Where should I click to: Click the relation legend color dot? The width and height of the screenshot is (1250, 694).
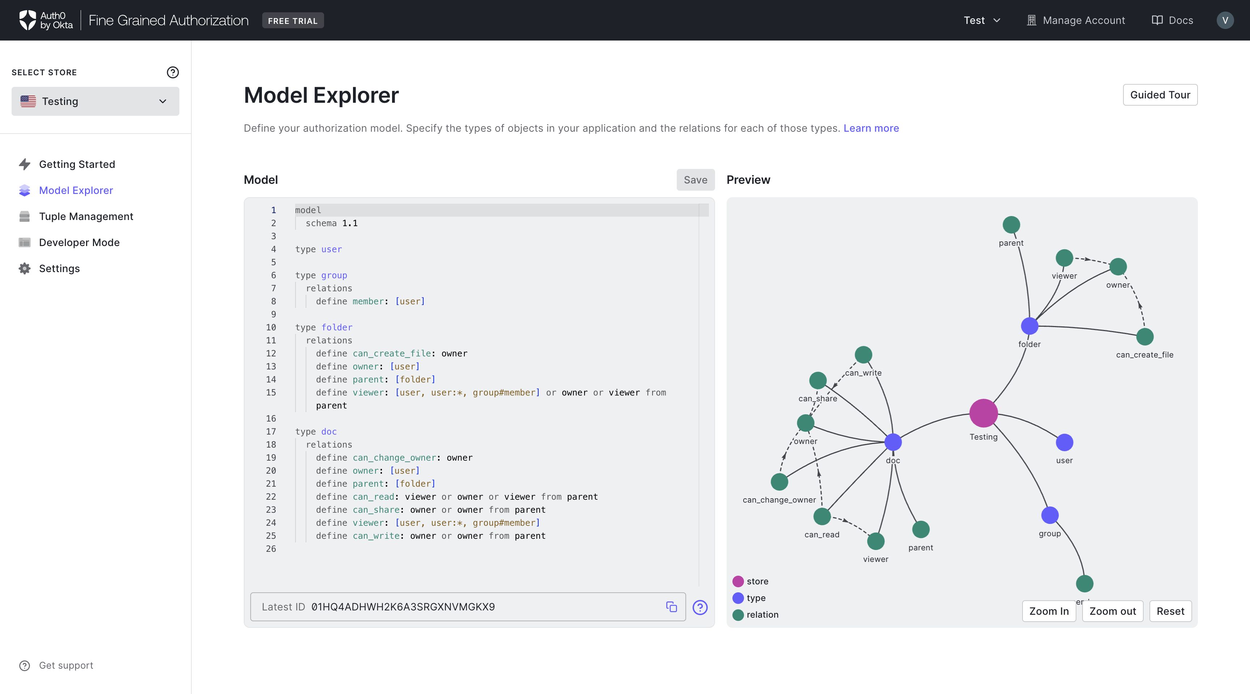coord(737,614)
